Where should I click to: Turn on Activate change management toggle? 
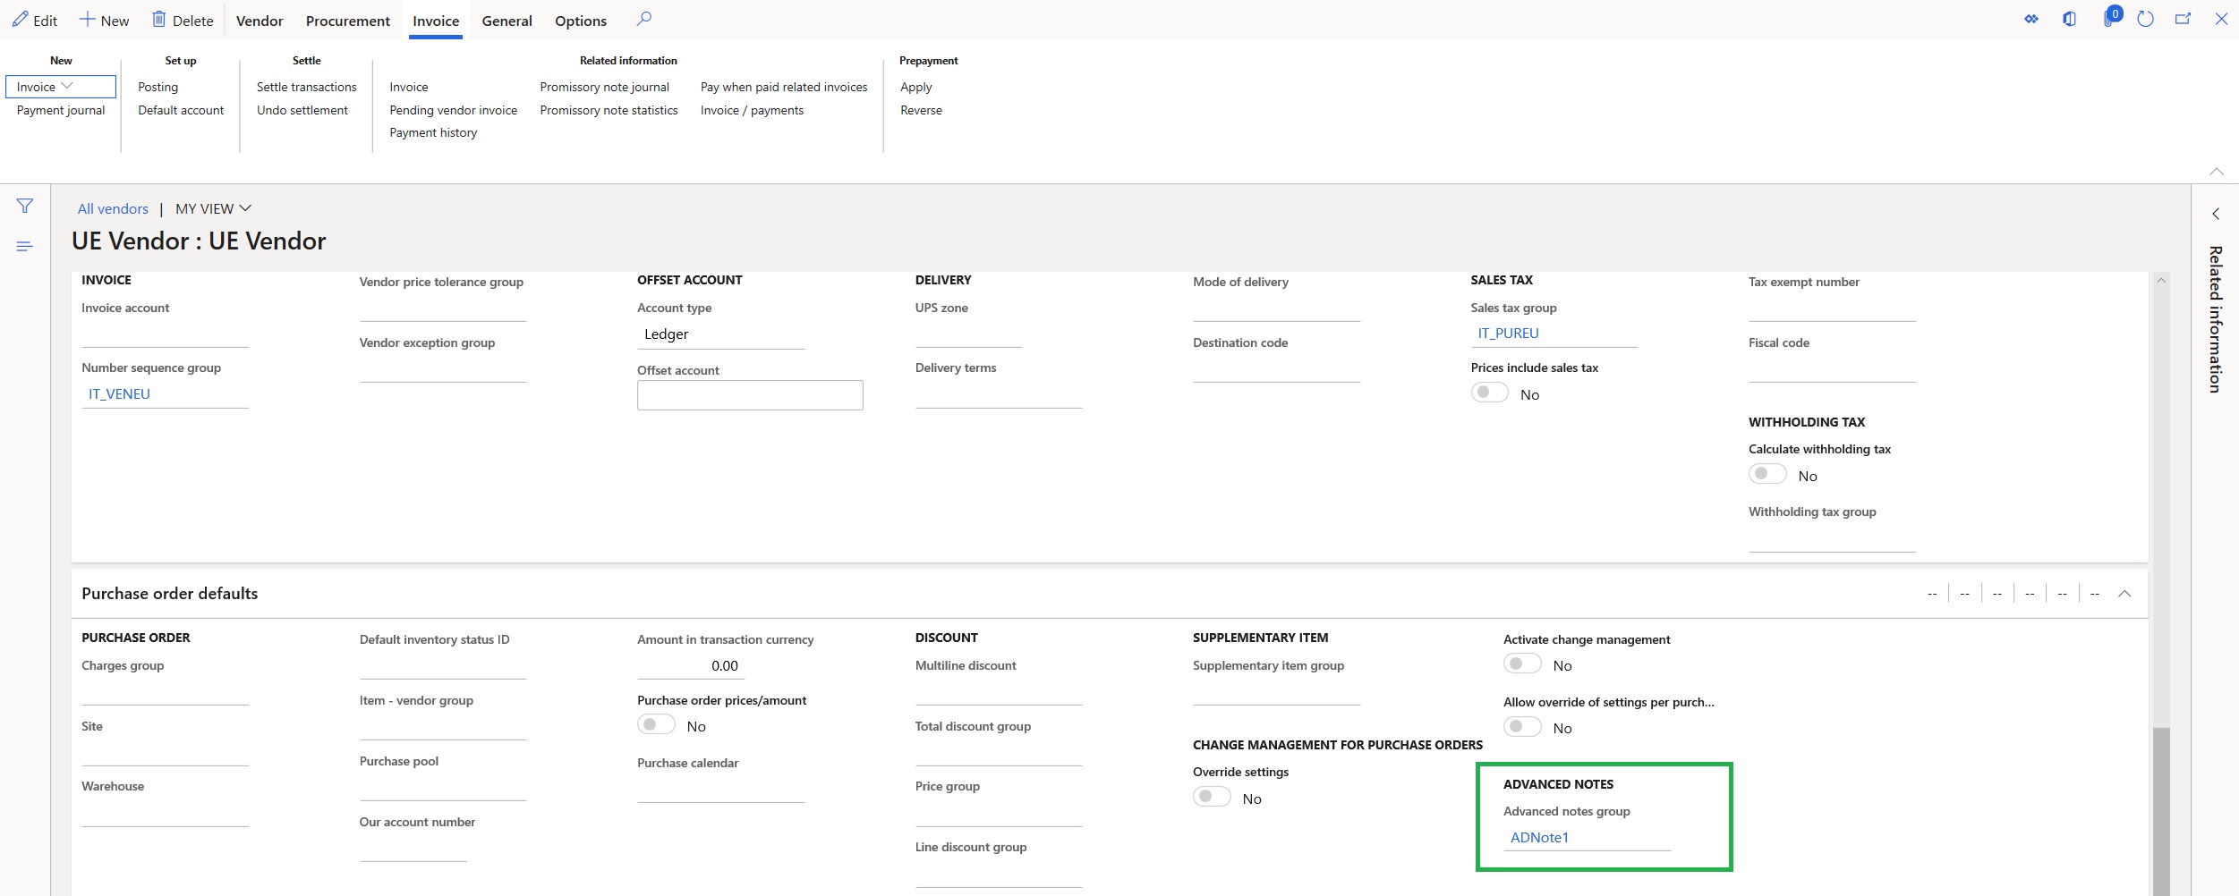1522,664
